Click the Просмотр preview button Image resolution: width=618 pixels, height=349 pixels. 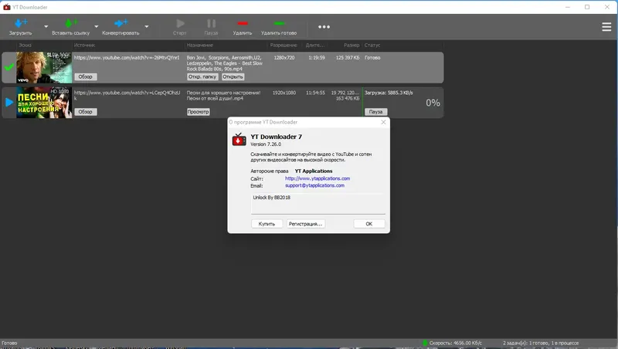coord(198,112)
